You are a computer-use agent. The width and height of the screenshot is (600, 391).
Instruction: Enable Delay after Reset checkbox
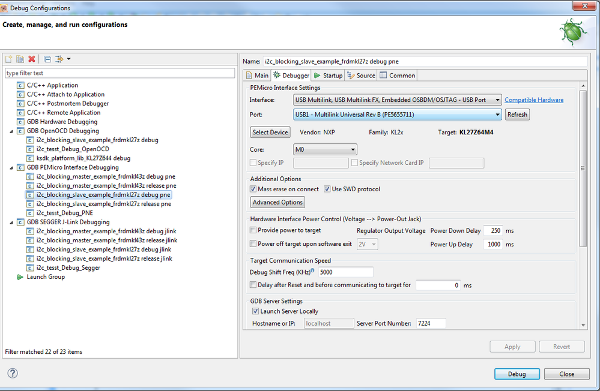click(253, 285)
